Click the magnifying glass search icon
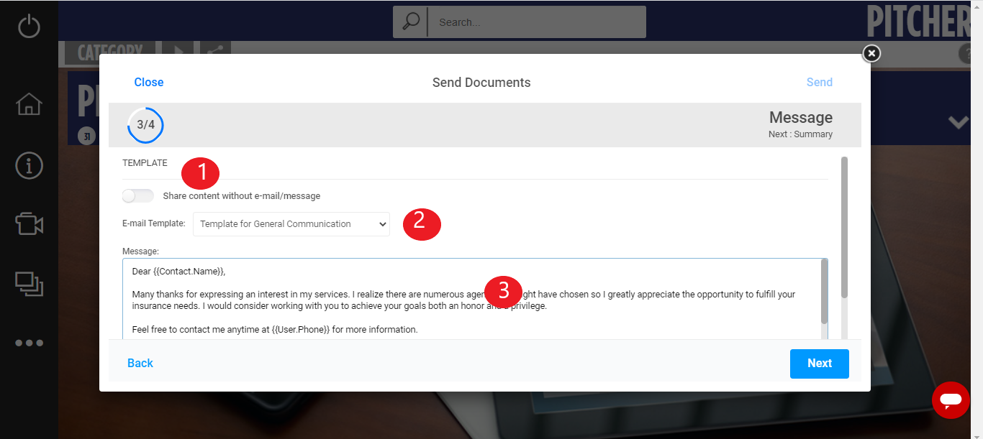The height and width of the screenshot is (439, 983). tap(411, 22)
